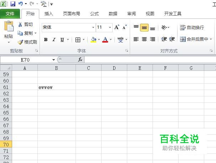Open the 剪贴板 dialog launcher
The image size is (216, 163).
36,51
